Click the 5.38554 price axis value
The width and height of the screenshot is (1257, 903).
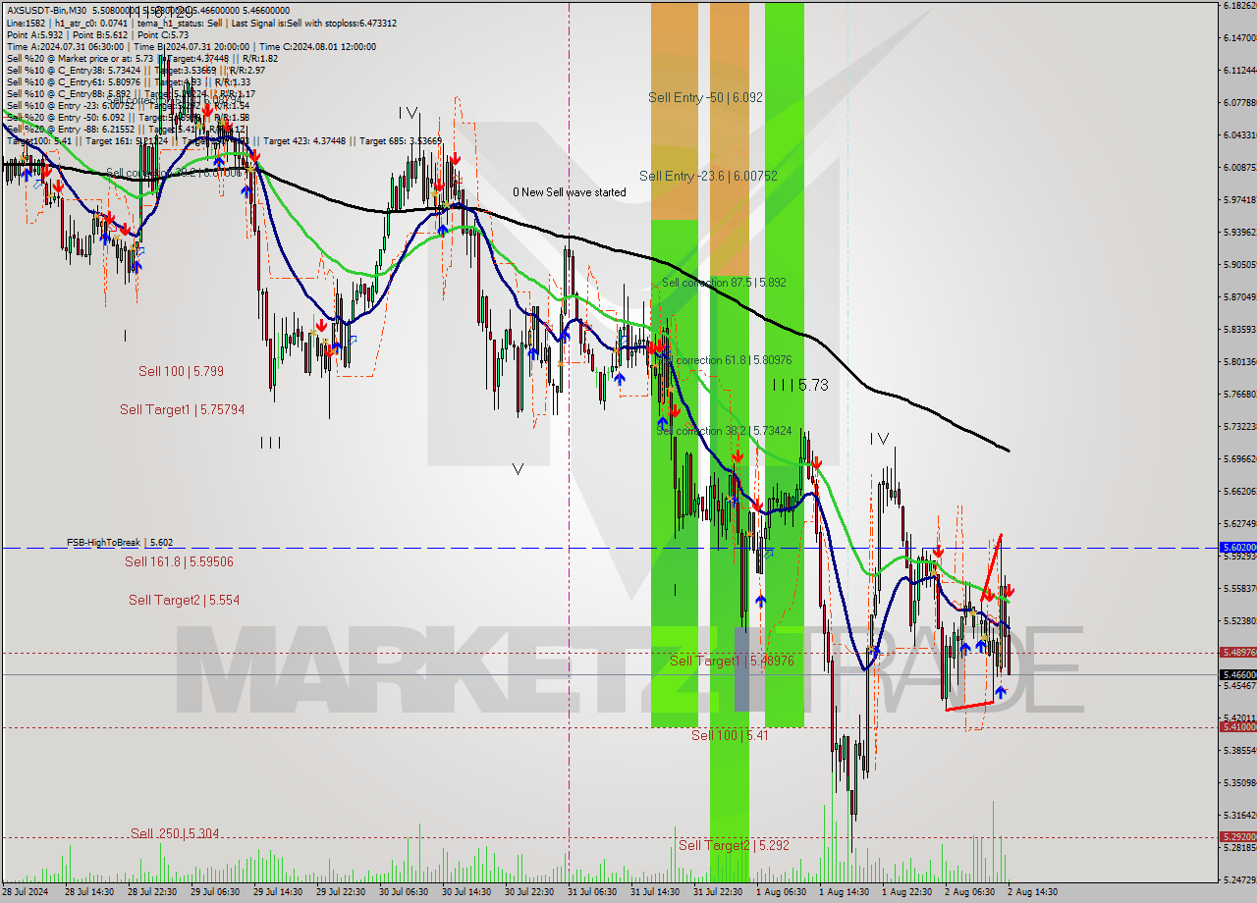tap(1240, 750)
